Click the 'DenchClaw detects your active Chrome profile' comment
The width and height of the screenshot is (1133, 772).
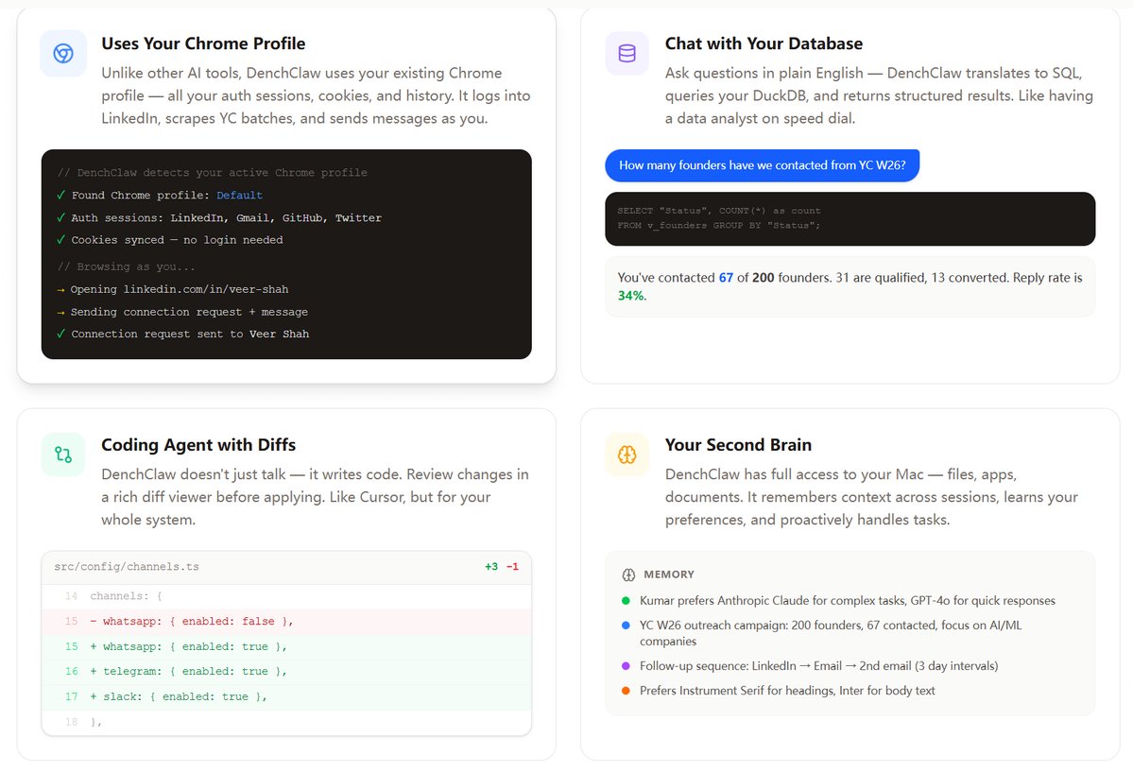212,173
